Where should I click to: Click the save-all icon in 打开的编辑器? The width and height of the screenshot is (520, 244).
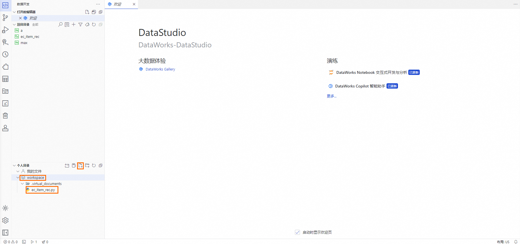tap(94, 12)
